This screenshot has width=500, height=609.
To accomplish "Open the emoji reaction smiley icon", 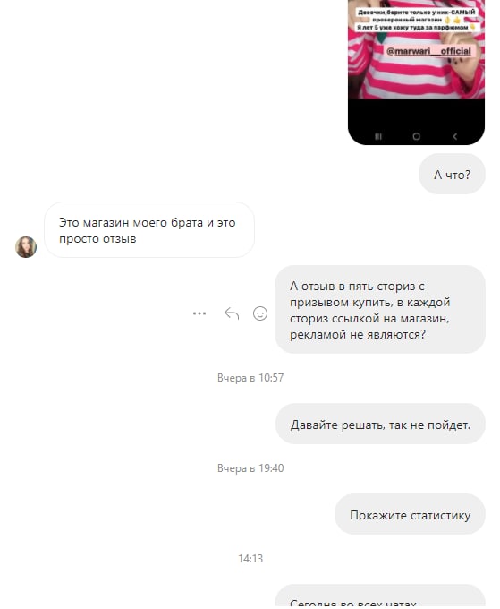I will tap(260, 313).
